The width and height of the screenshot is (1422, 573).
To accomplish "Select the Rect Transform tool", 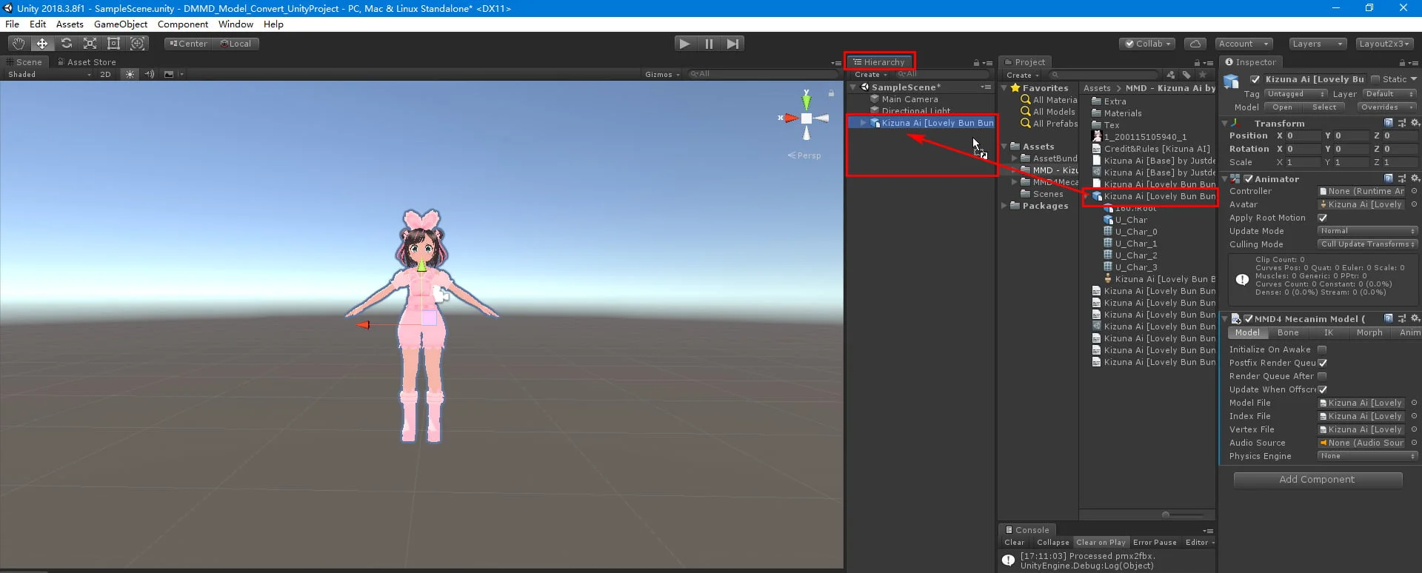I will point(113,44).
